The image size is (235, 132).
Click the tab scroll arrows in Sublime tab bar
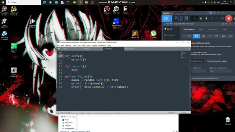[x=59, y=49]
